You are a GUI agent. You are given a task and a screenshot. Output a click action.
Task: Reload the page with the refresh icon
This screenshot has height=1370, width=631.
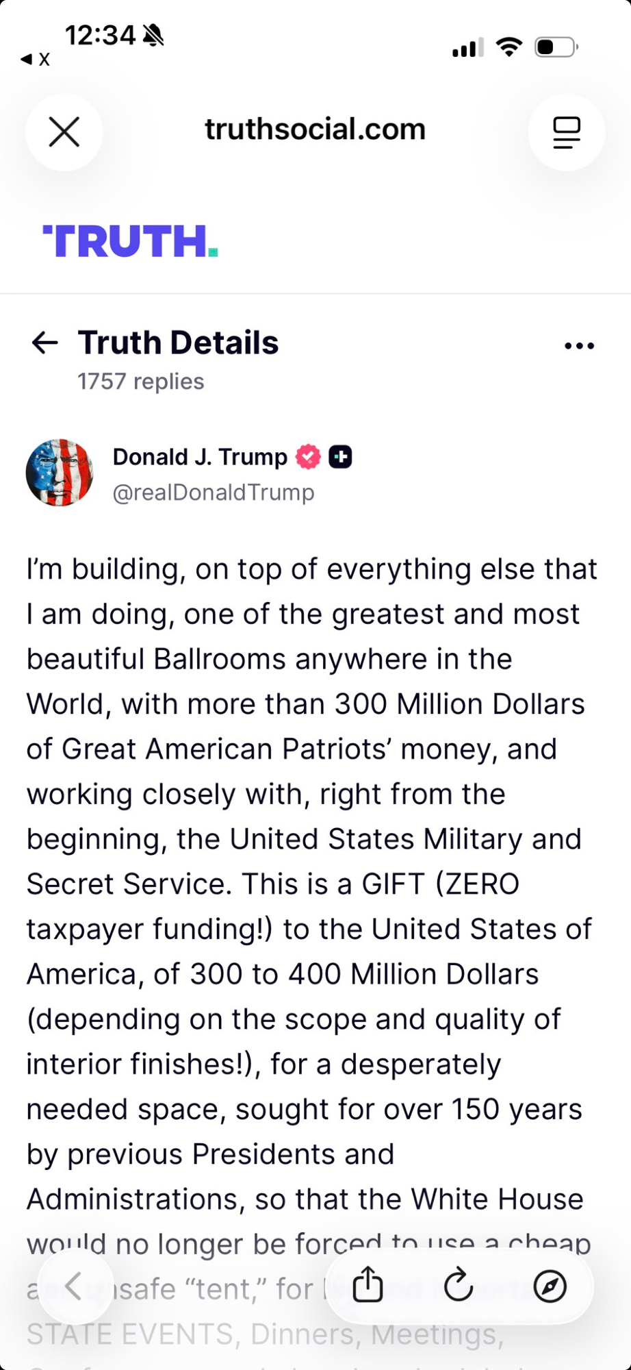pos(459,1285)
